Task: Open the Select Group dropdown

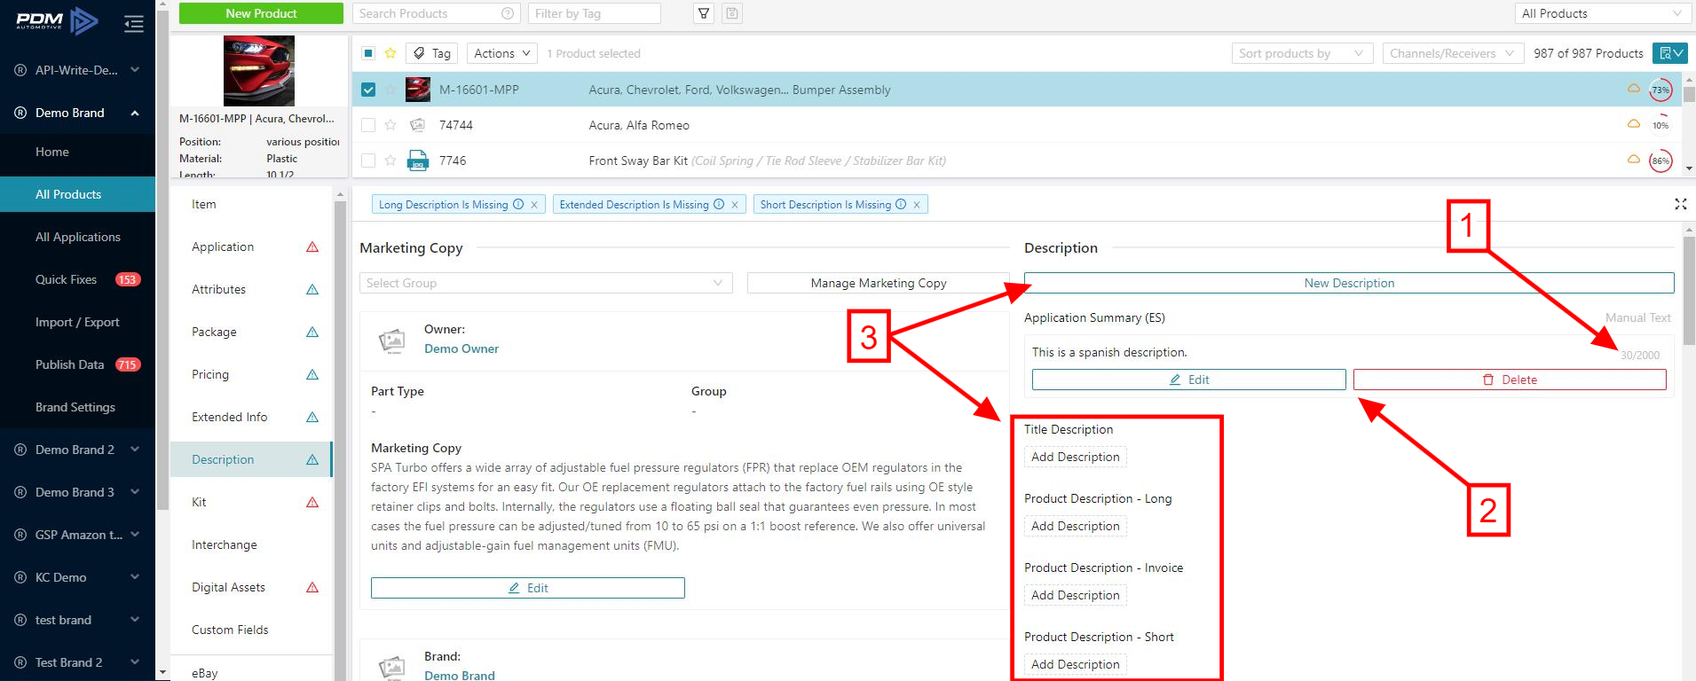Action: coord(546,283)
